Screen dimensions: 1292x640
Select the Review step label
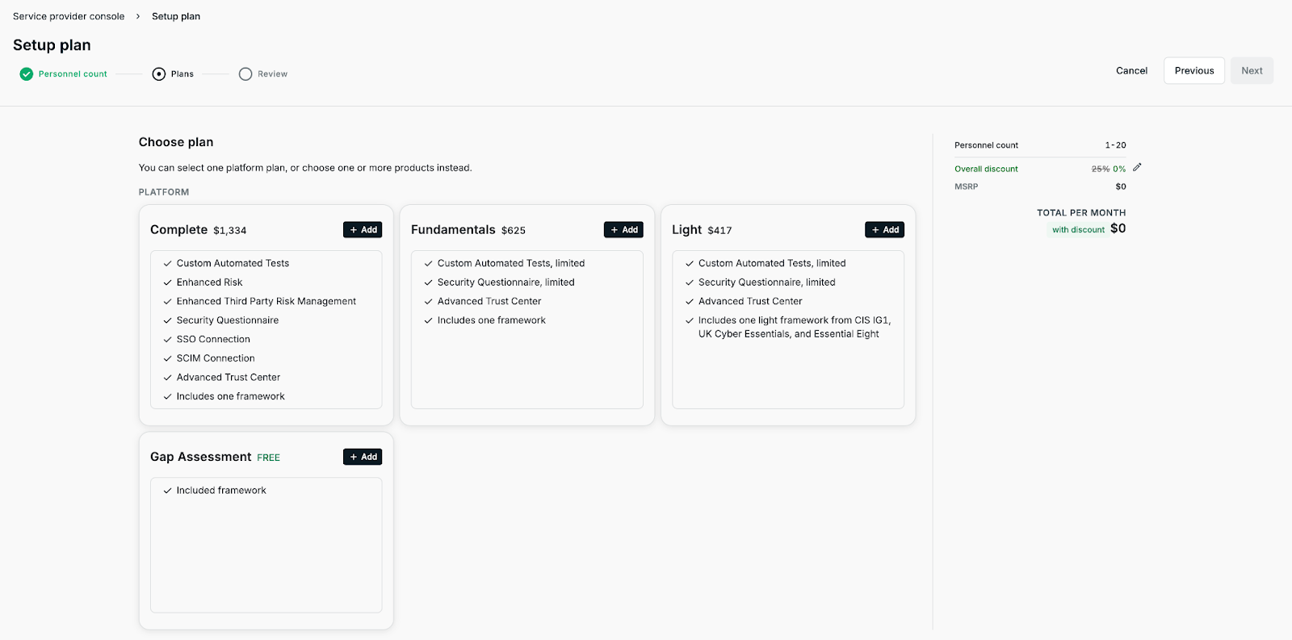[273, 74]
